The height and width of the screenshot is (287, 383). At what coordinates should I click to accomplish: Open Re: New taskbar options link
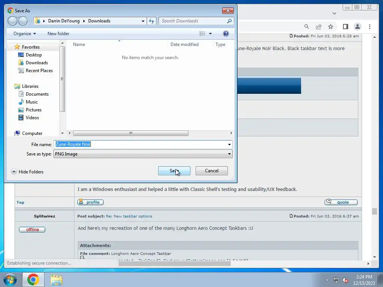pyautogui.click(x=129, y=216)
